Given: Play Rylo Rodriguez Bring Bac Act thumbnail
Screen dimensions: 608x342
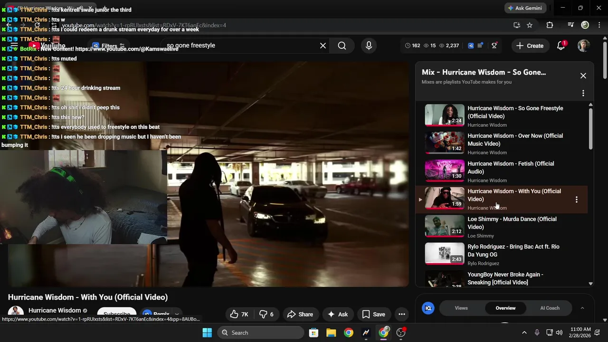Looking at the screenshot, I should tap(445, 254).
